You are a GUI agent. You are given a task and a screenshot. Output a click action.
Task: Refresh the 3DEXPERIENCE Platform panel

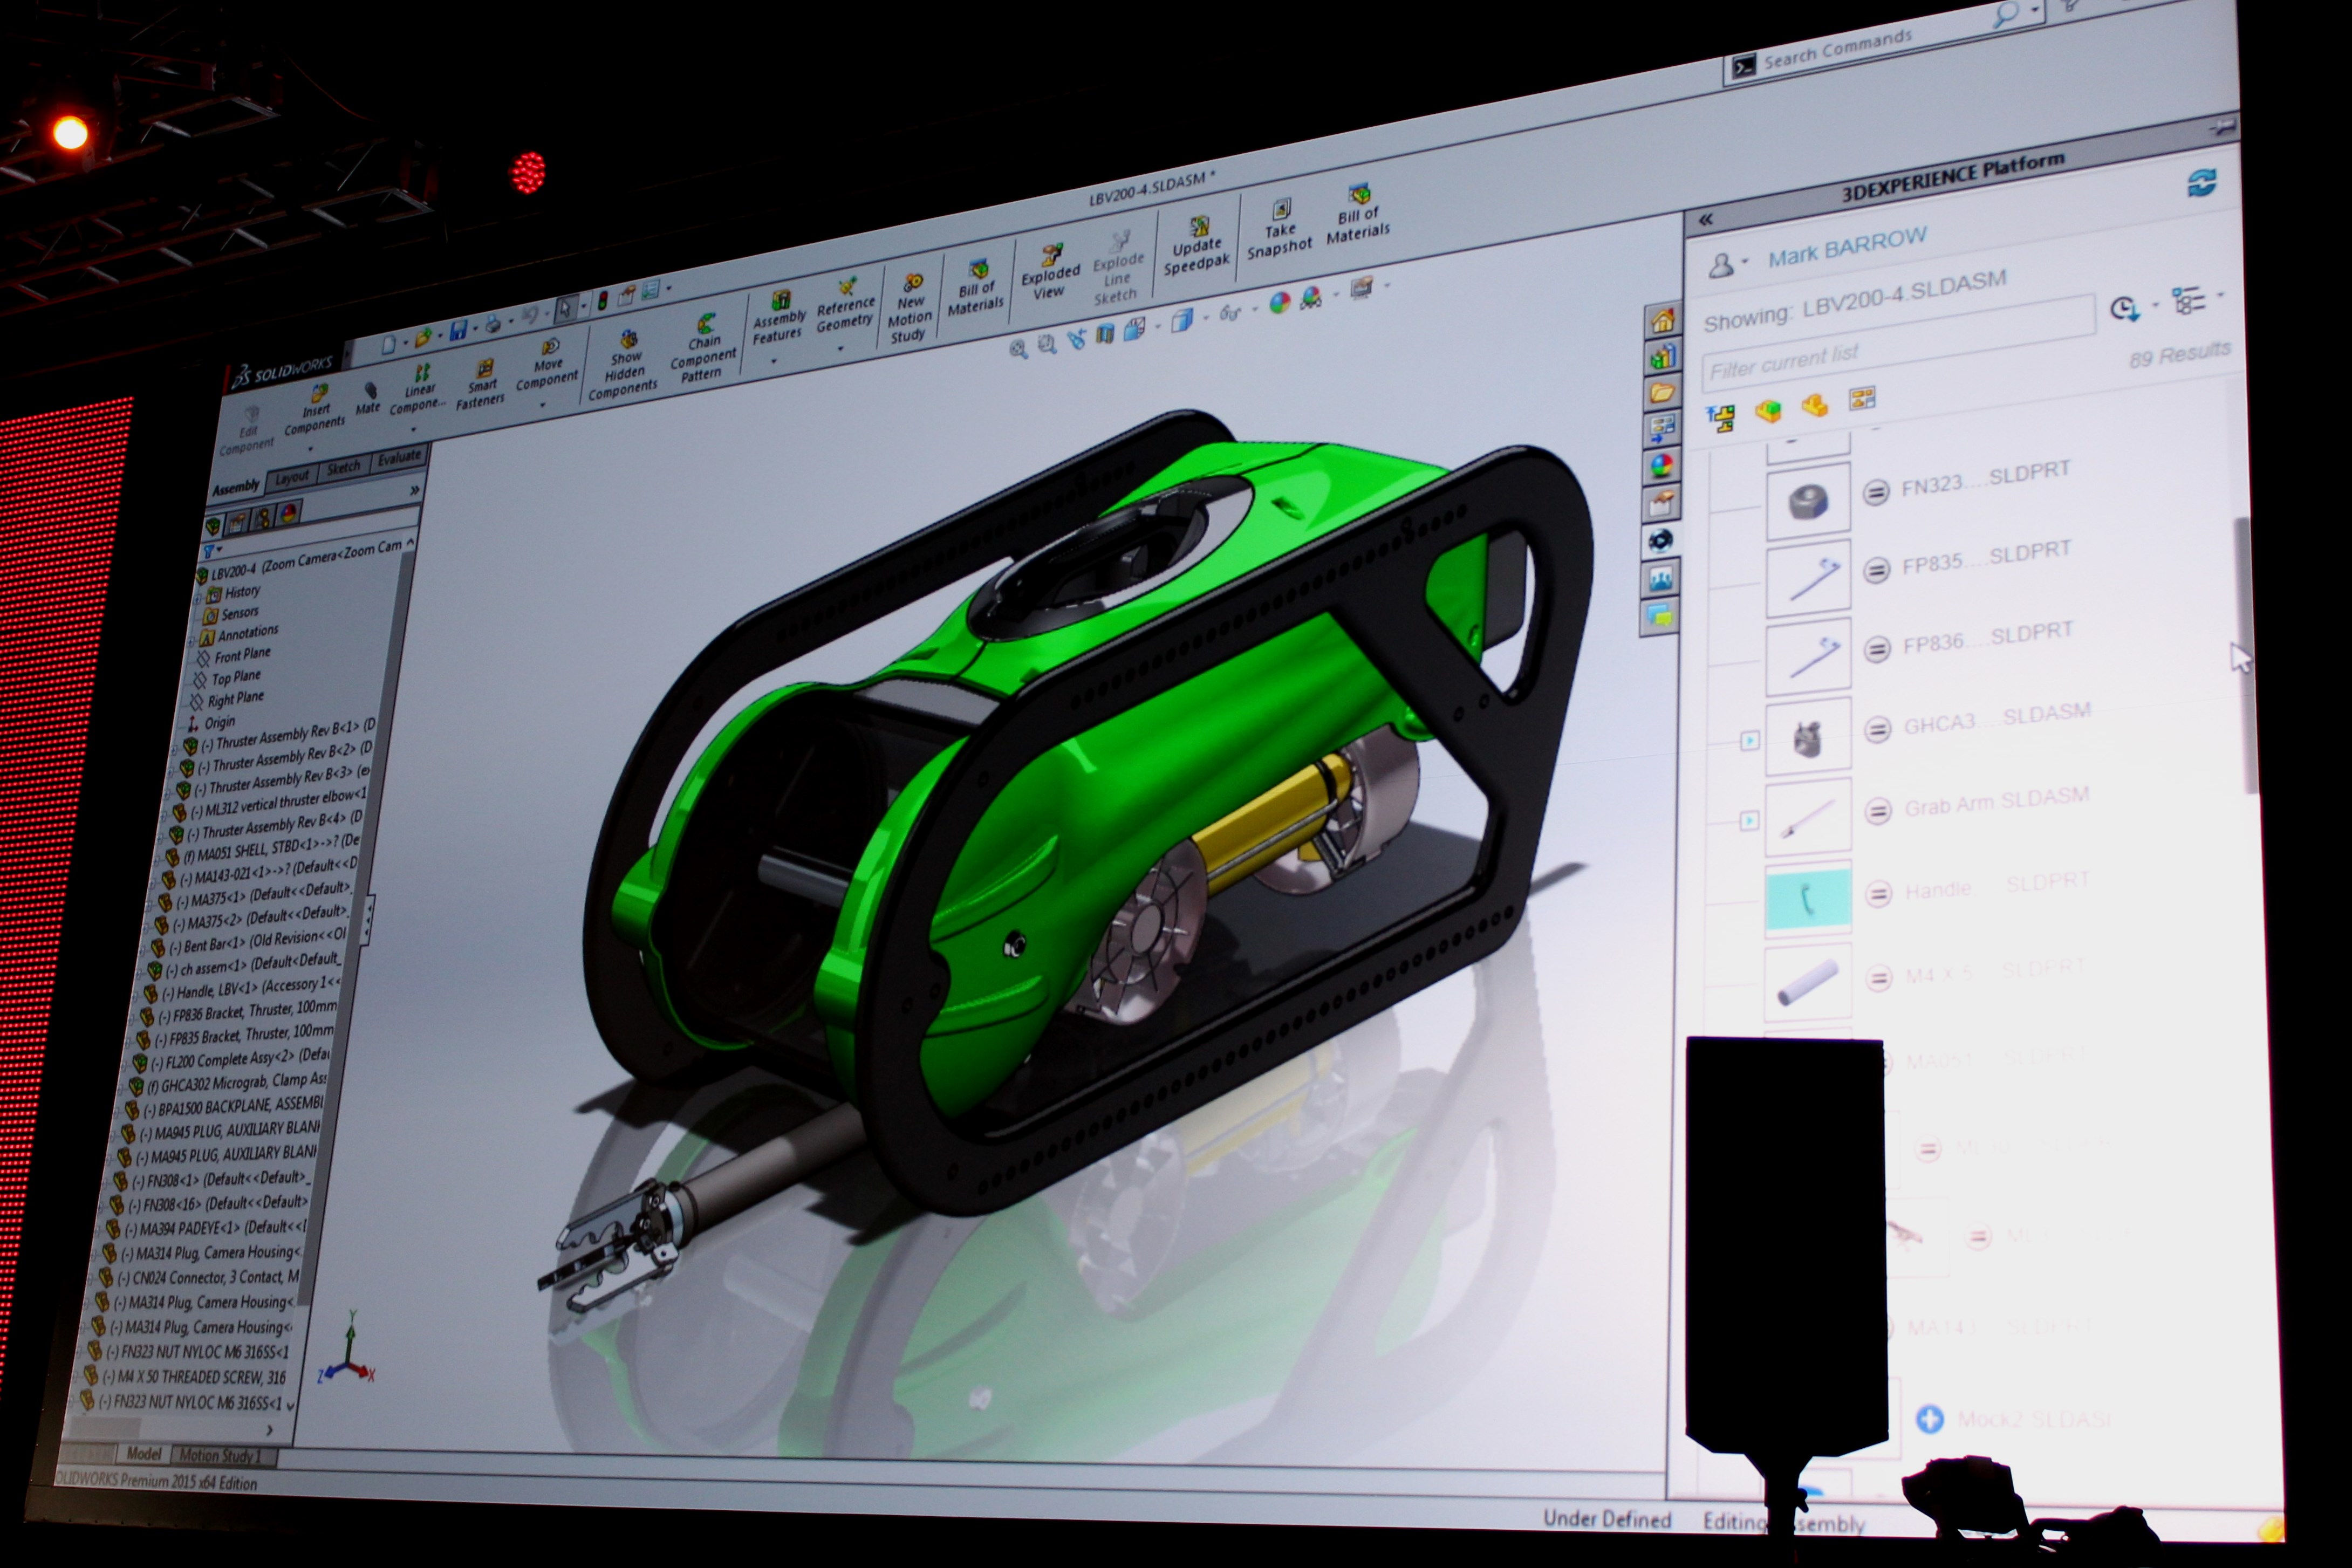(2201, 183)
